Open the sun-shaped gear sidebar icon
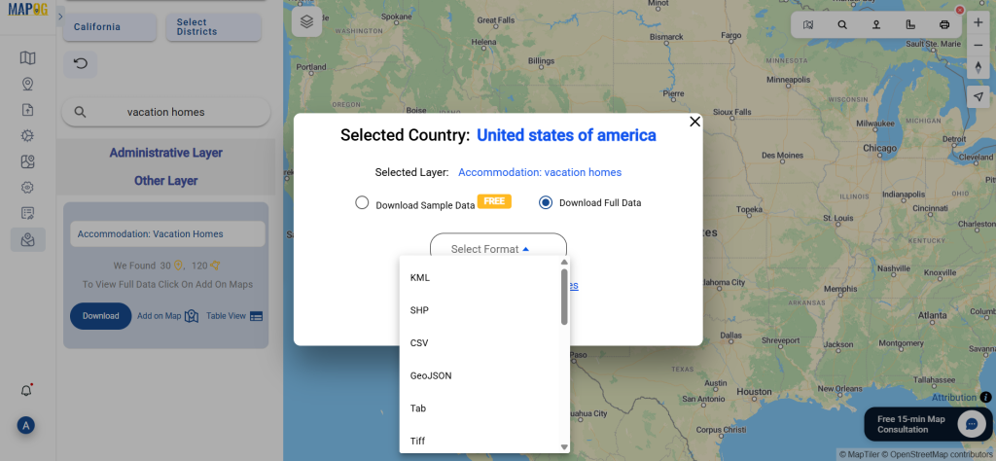This screenshot has width=996, height=461. tap(27, 136)
